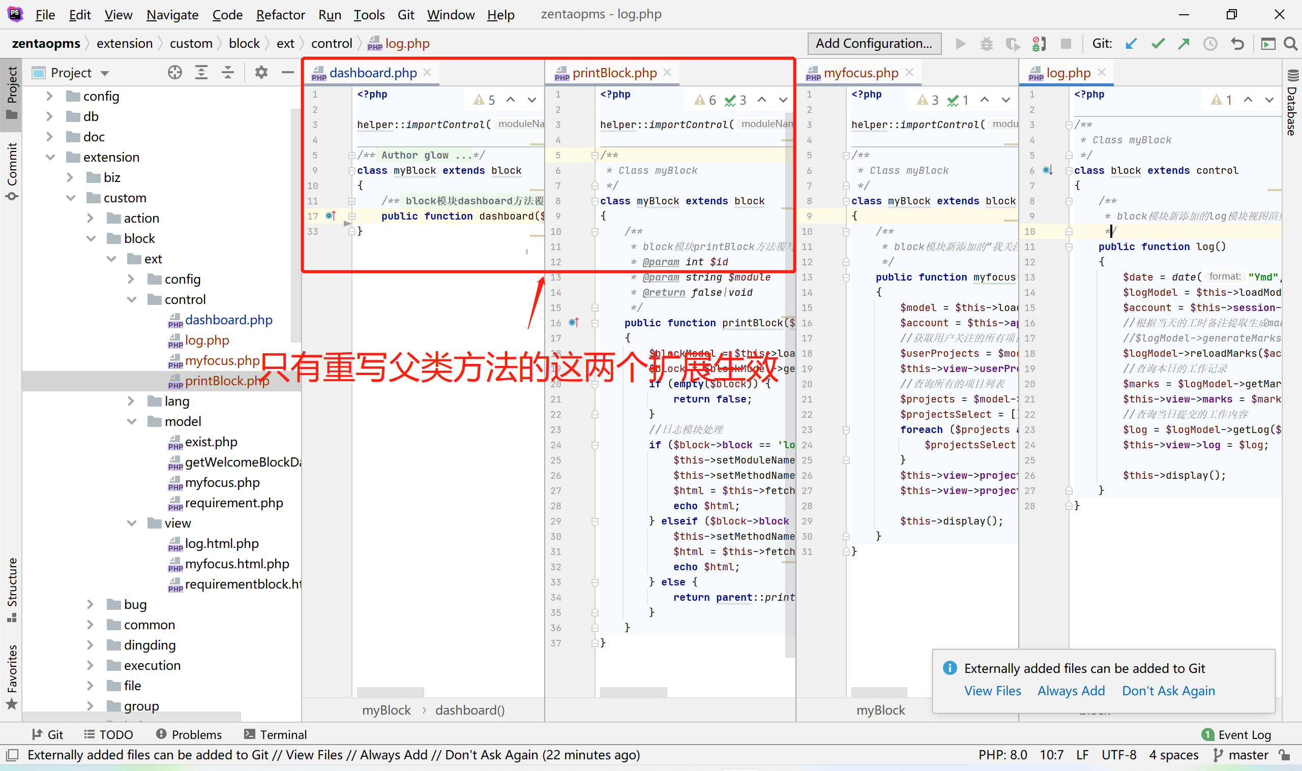The width and height of the screenshot is (1302, 771).
Task: Collapse the custom folder
Action: point(70,197)
